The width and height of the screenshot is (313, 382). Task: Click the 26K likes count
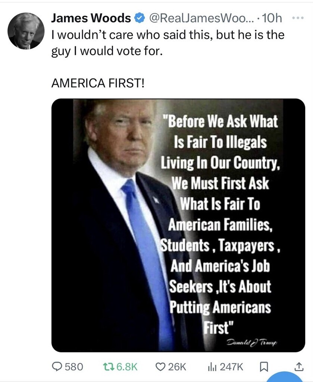coord(177,367)
